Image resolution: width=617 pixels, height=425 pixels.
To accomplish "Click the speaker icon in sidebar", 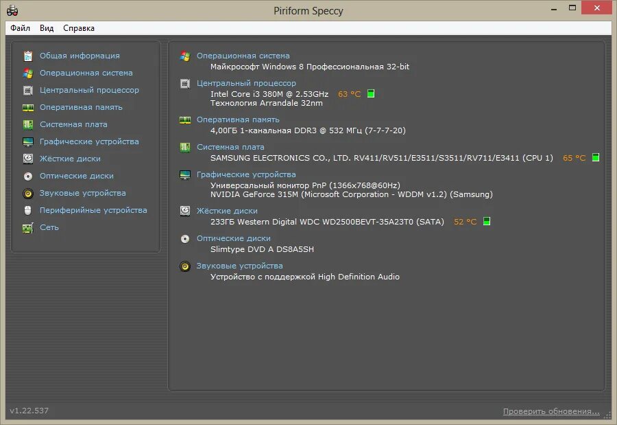I will (x=28, y=193).
